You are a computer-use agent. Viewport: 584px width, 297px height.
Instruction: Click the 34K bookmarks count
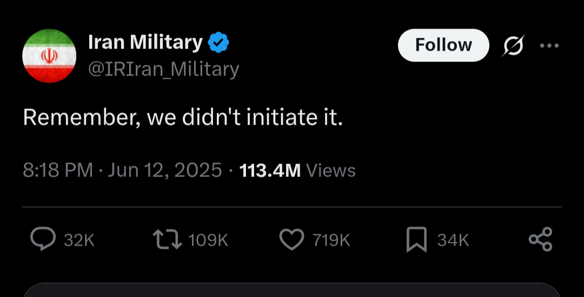453,240
